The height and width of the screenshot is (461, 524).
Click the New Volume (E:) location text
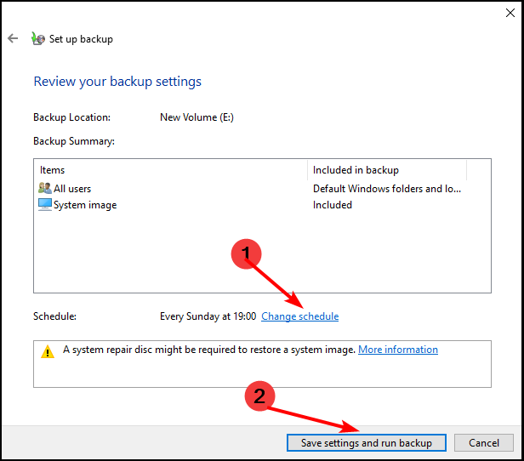point(196,117)
